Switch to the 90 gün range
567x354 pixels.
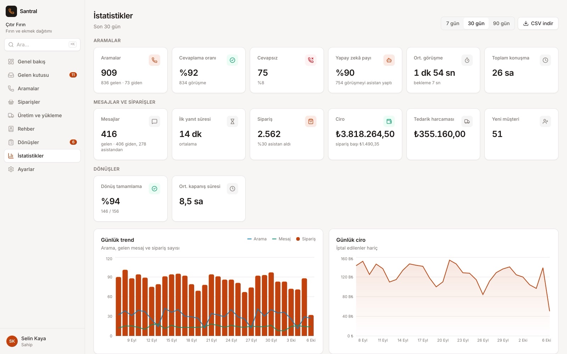pyautogui.click(x=501, y=23)
